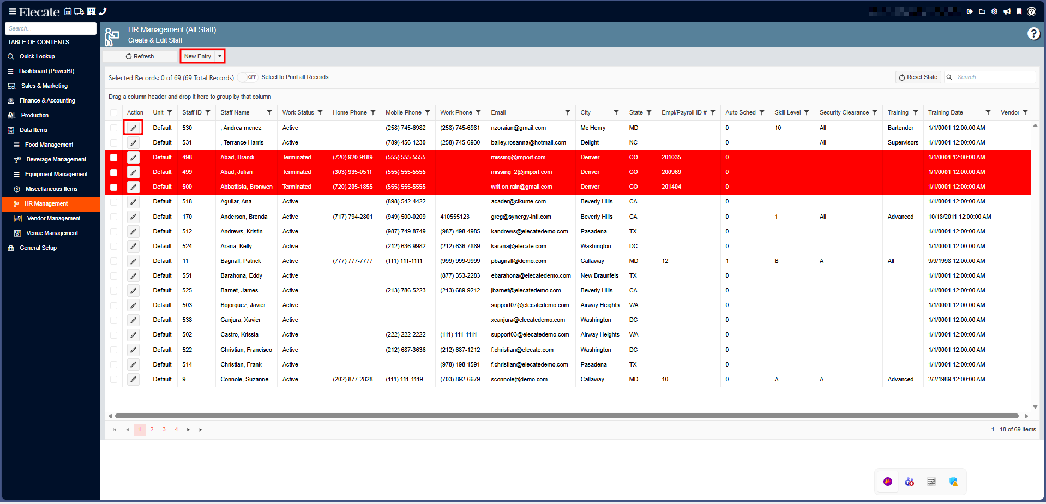Image resolution: width=1046 pixels, height=504 pixels.
Task: Click the Reset State button
Action: 918,77
